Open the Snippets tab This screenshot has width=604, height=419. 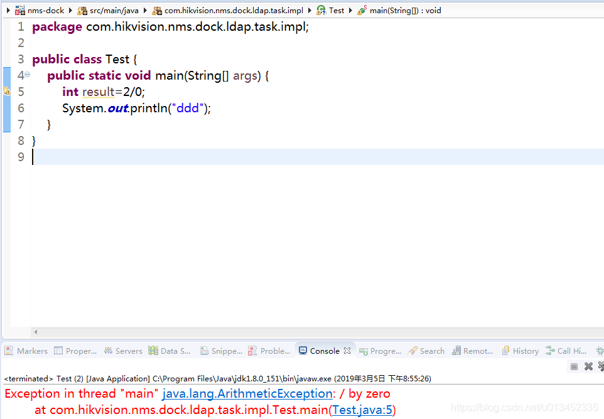click(222, 351)
